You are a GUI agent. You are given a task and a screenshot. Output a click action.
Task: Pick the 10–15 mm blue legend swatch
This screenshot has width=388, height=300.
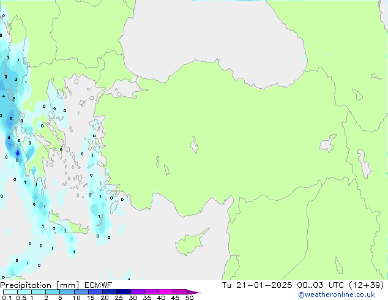pos(81,292)
